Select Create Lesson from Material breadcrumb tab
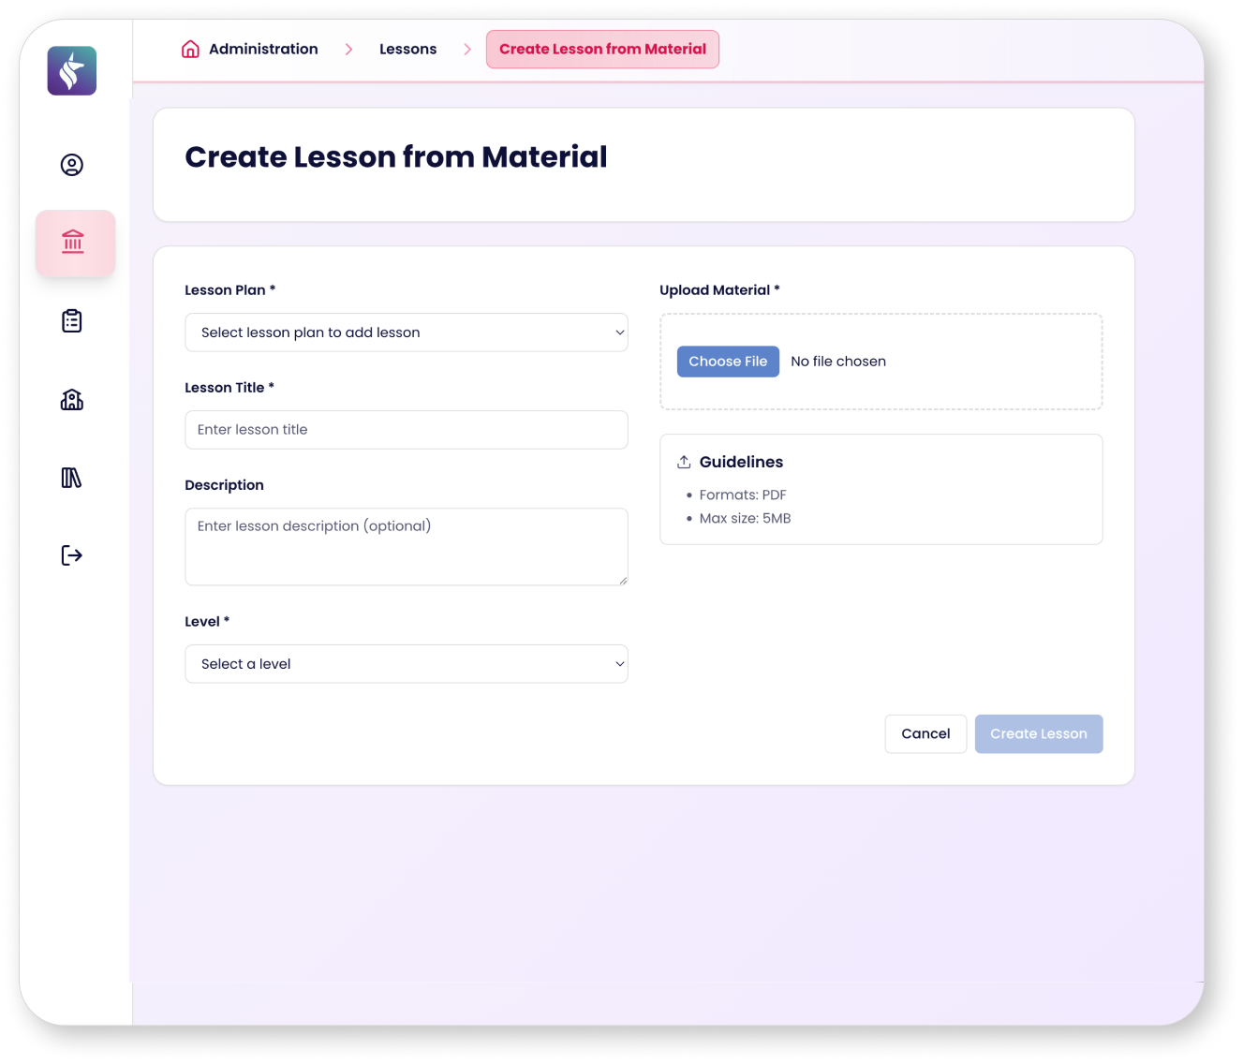 (x=602, y=50)
